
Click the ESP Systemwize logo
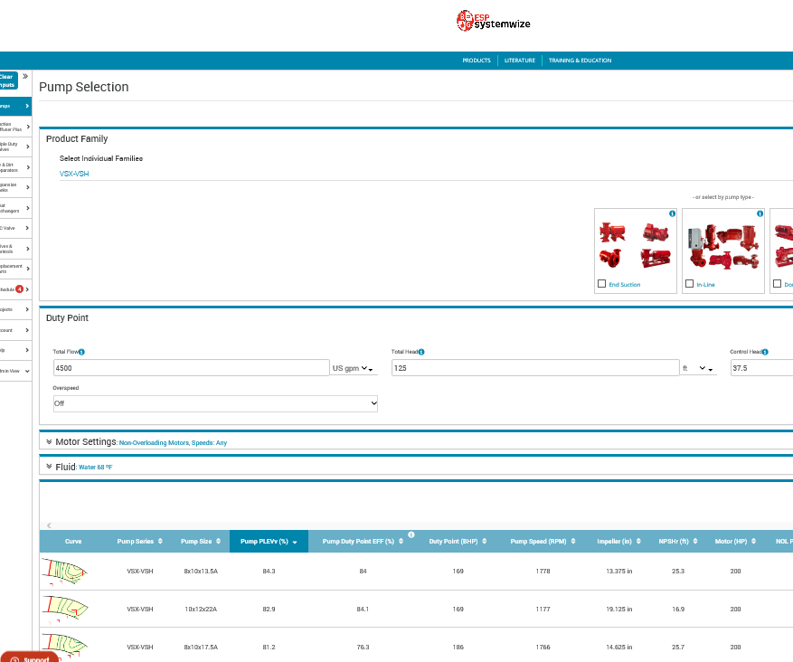494,21
